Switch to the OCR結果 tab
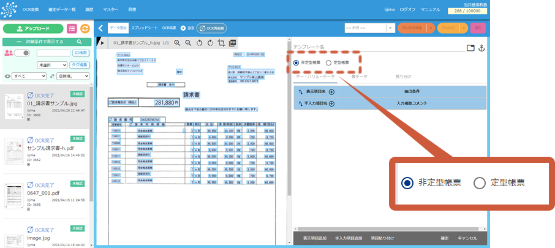555x248 pixels. click(169, 28)
